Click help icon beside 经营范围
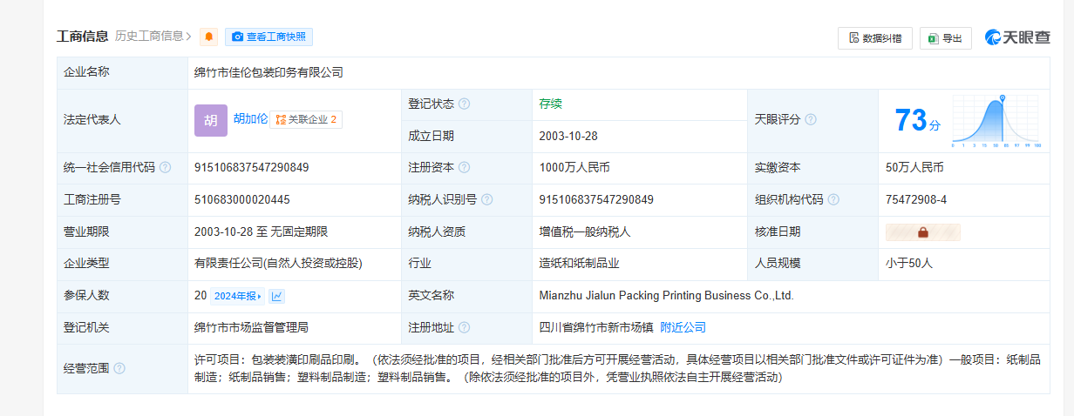The image size is (1074, 416). (119, 368)
